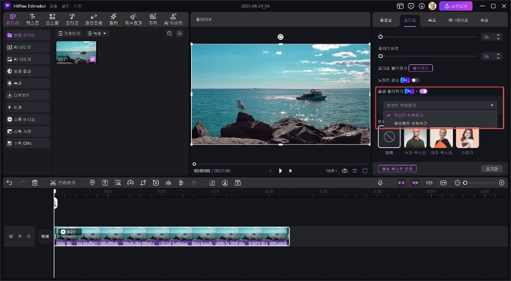
Task: Choose 배경음만 보류하기 dropdown option
Action: coord(440,124)
